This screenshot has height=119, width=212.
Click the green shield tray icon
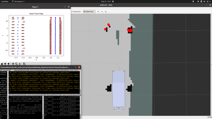tap(193, 2)
